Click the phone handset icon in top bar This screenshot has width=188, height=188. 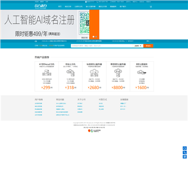click(x=98, y=2)
